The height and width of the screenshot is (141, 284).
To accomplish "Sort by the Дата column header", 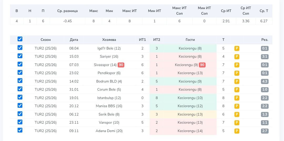I will click(x=74, y=40).
